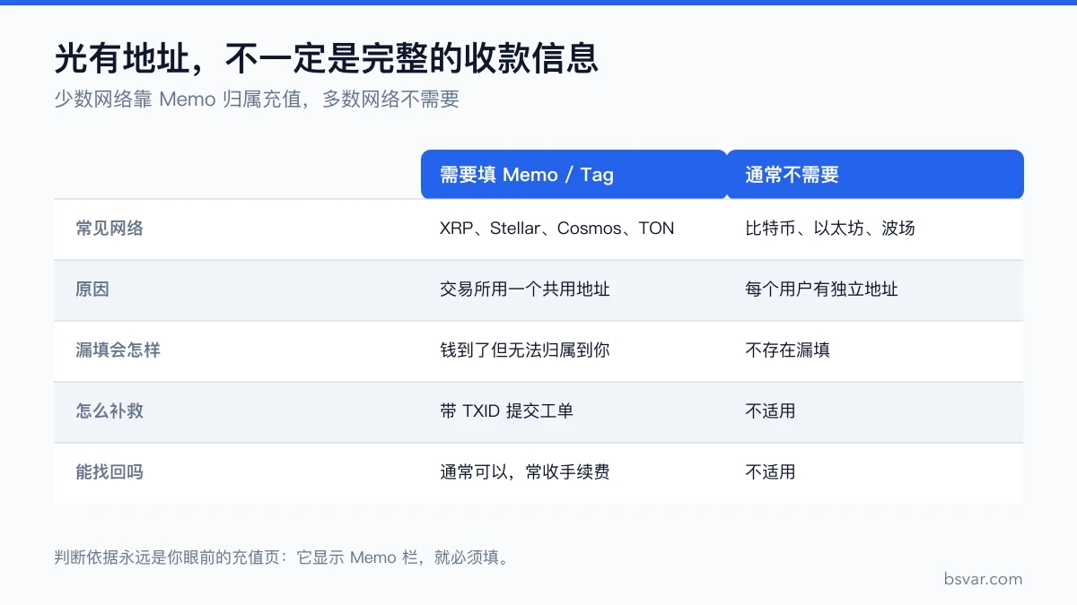Select 不适用 in the 怎么补救 row
Viewport: 1077px width, 605px height.
click(770, 411)
